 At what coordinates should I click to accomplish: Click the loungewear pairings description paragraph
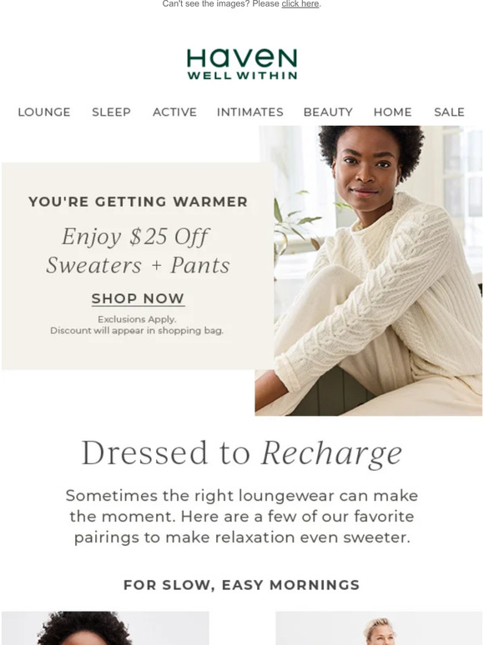(242, 516)
